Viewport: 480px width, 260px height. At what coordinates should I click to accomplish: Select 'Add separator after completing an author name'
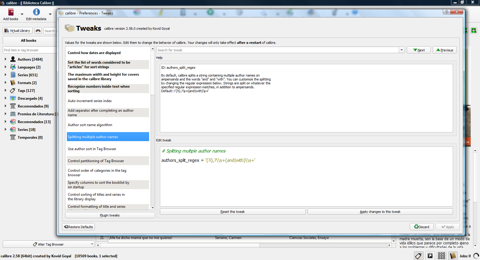pyautogui.click(x=108, y=113)
